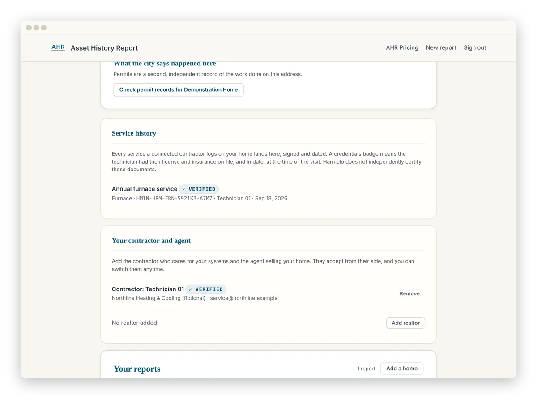Click the Northline Heating & Cooling email line
The image size is (537, 399).
coord(195,298)
